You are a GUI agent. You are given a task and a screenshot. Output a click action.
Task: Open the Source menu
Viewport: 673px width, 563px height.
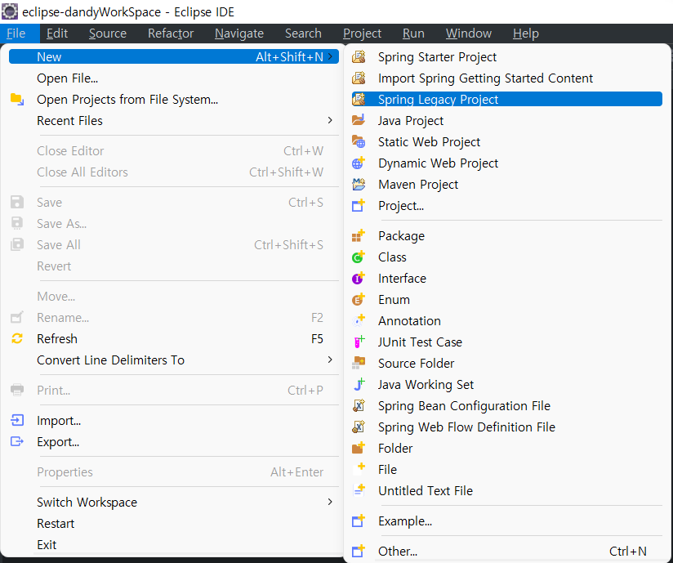click(x=108, y=34)
